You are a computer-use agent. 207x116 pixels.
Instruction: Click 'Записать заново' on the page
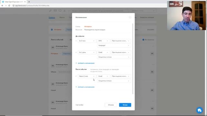pos(147,17)
